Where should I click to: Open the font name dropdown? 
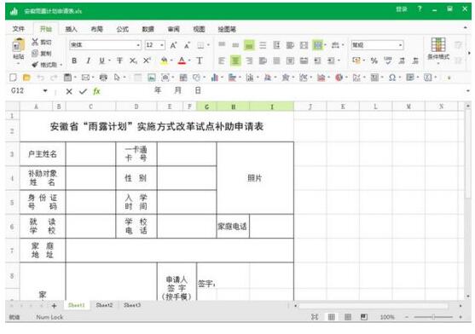coord(138,45)
